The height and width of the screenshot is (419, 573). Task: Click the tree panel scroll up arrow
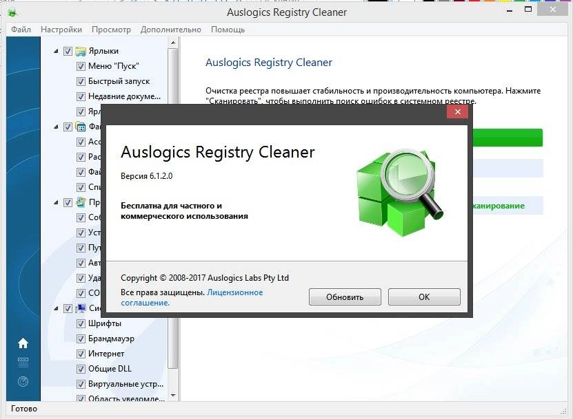(173, 43)
